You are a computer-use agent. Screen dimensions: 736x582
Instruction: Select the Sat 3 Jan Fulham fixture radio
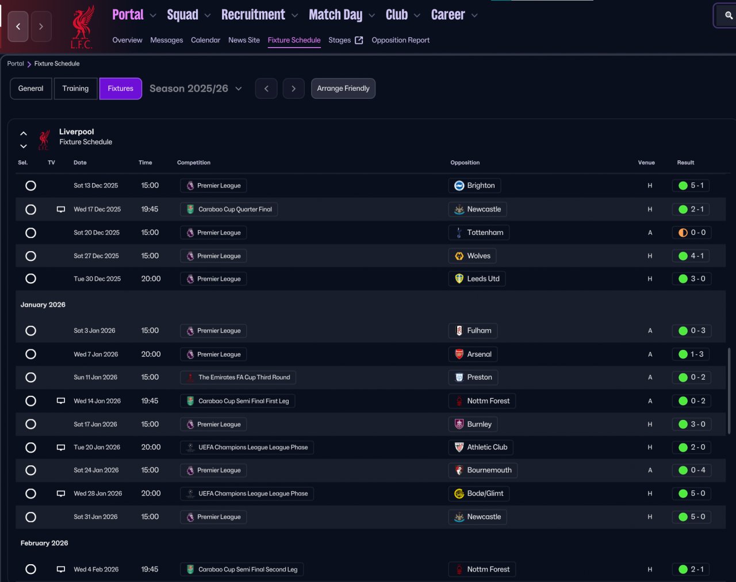(31, 331)
